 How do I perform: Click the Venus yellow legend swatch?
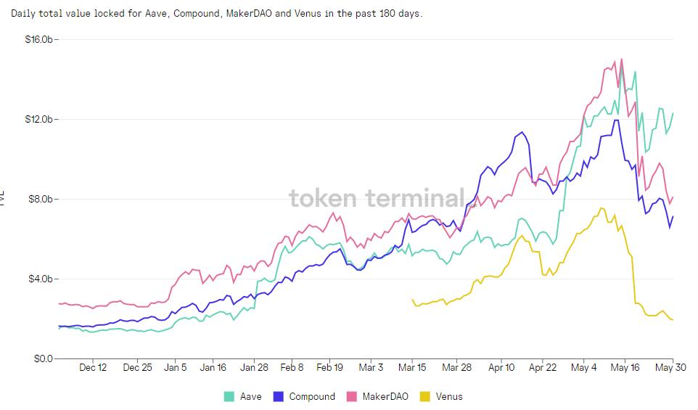425,396
